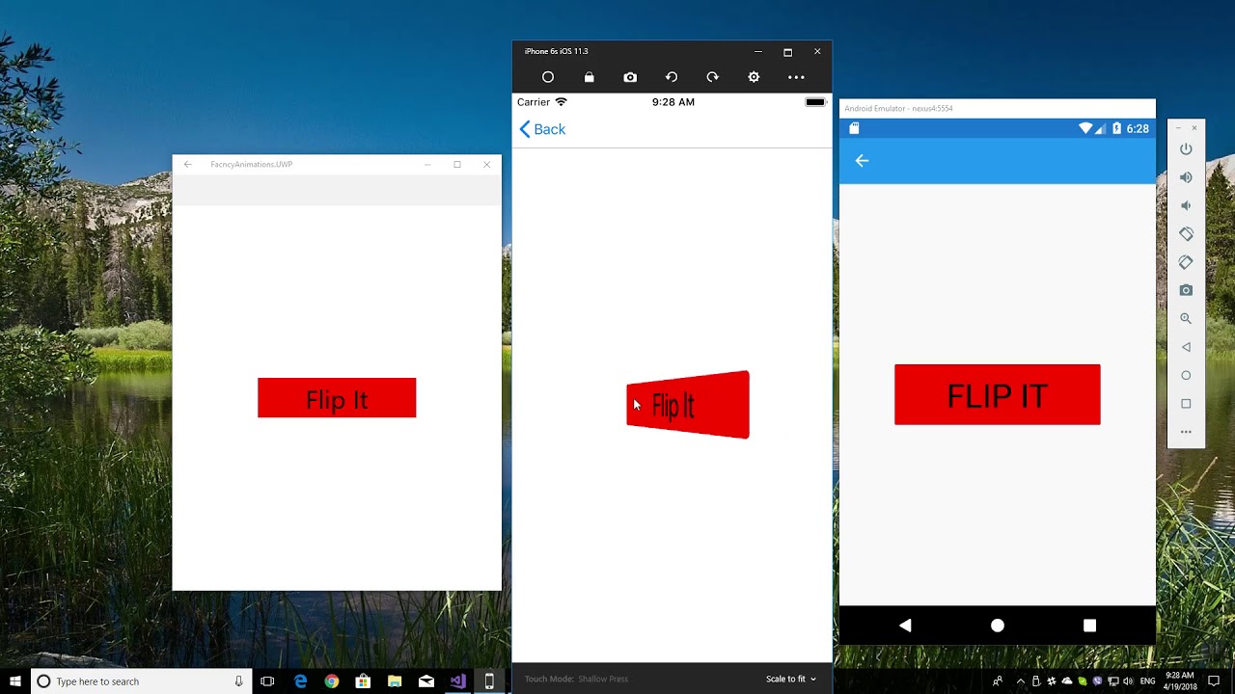The width and height of the screenshot is (1235, 694).
Task: Open Google Chrome from taskbar
Action: tap(332, 681)
